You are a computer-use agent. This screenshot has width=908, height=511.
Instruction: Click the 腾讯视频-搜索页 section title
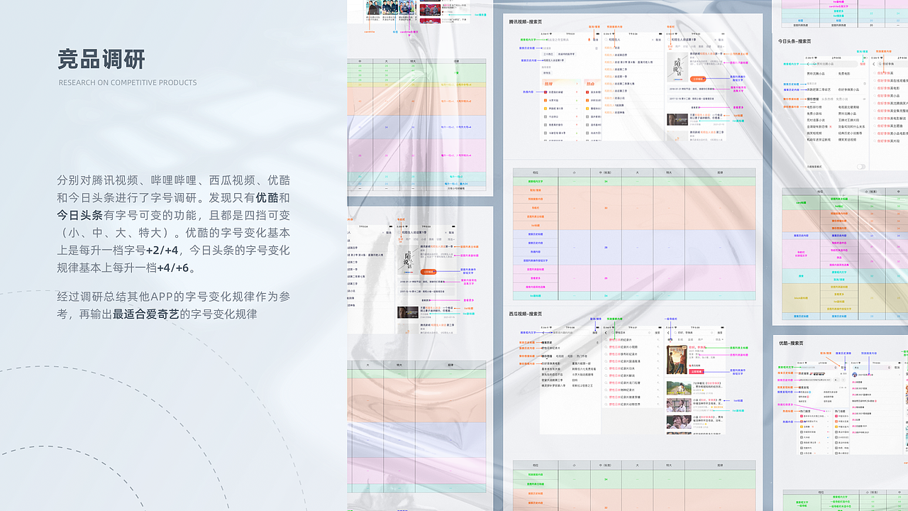tap(526, 22)
